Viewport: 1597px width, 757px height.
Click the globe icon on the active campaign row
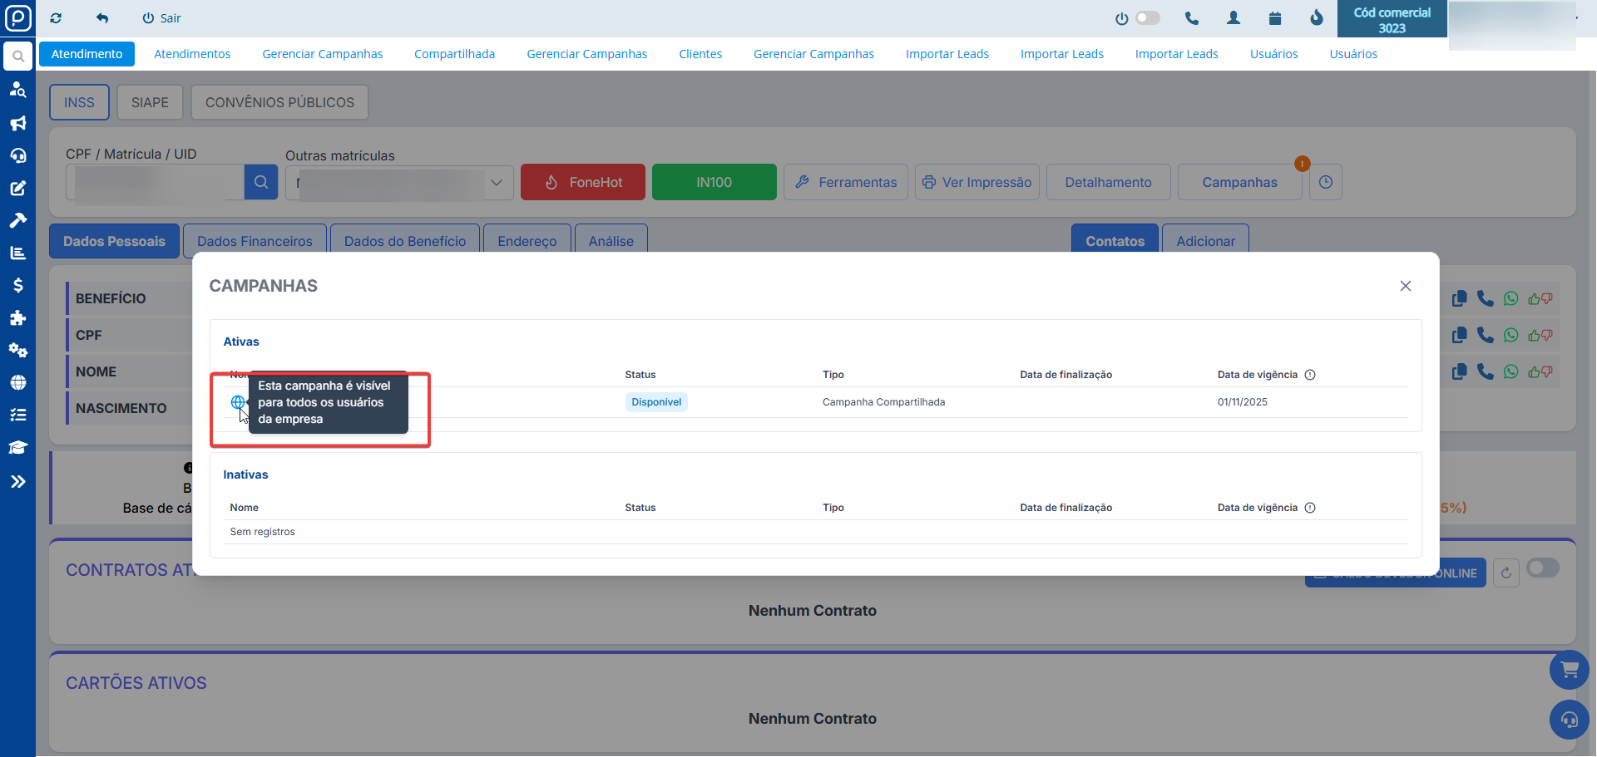[x=238, y=402]
